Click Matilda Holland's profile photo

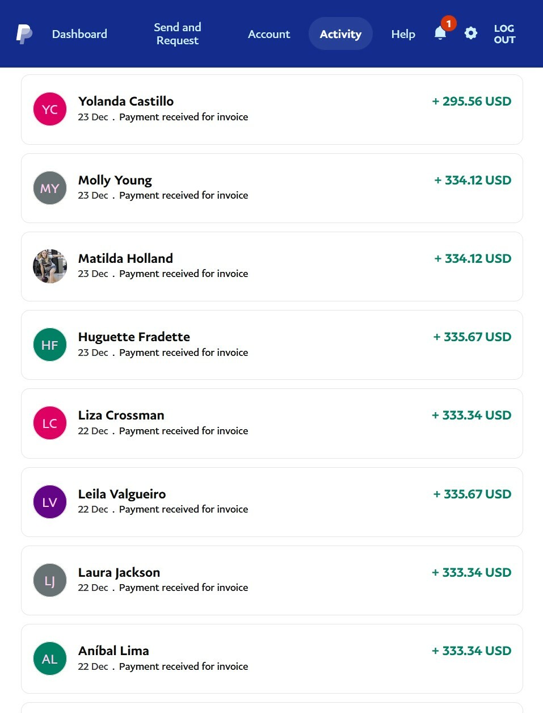[50, 266]
